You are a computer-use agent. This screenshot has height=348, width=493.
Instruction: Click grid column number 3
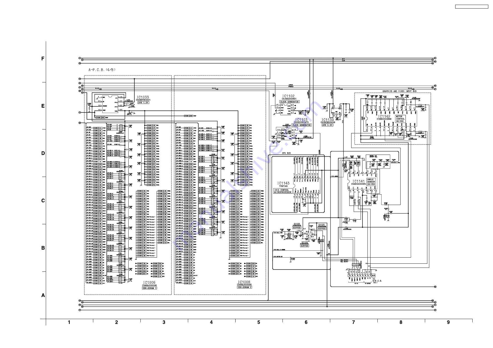(x=164, y=322)
